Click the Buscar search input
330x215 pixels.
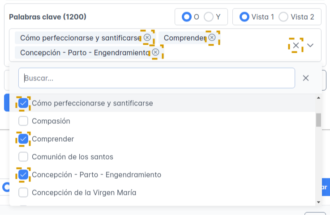pyautogui.click(x=157, y=78)
